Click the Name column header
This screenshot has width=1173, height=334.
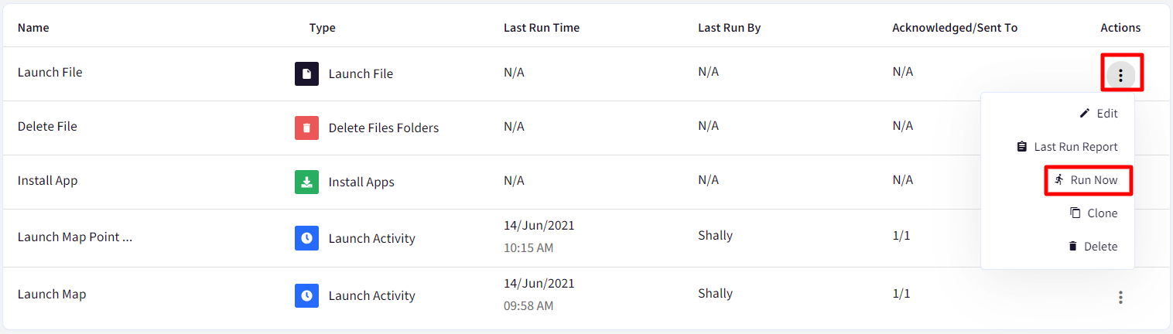[33, 28]
